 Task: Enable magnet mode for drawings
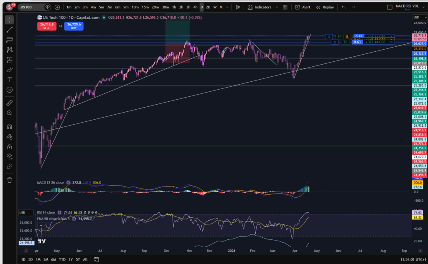tap(10, 126)
